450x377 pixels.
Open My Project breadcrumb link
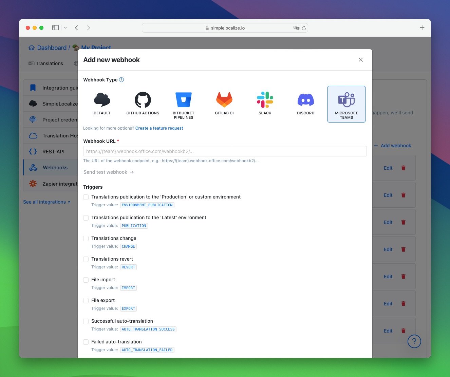pyautogui.click(x=96, y=48)
